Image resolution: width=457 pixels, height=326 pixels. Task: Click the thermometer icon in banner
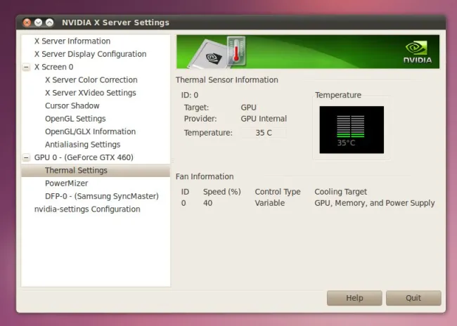236,51
